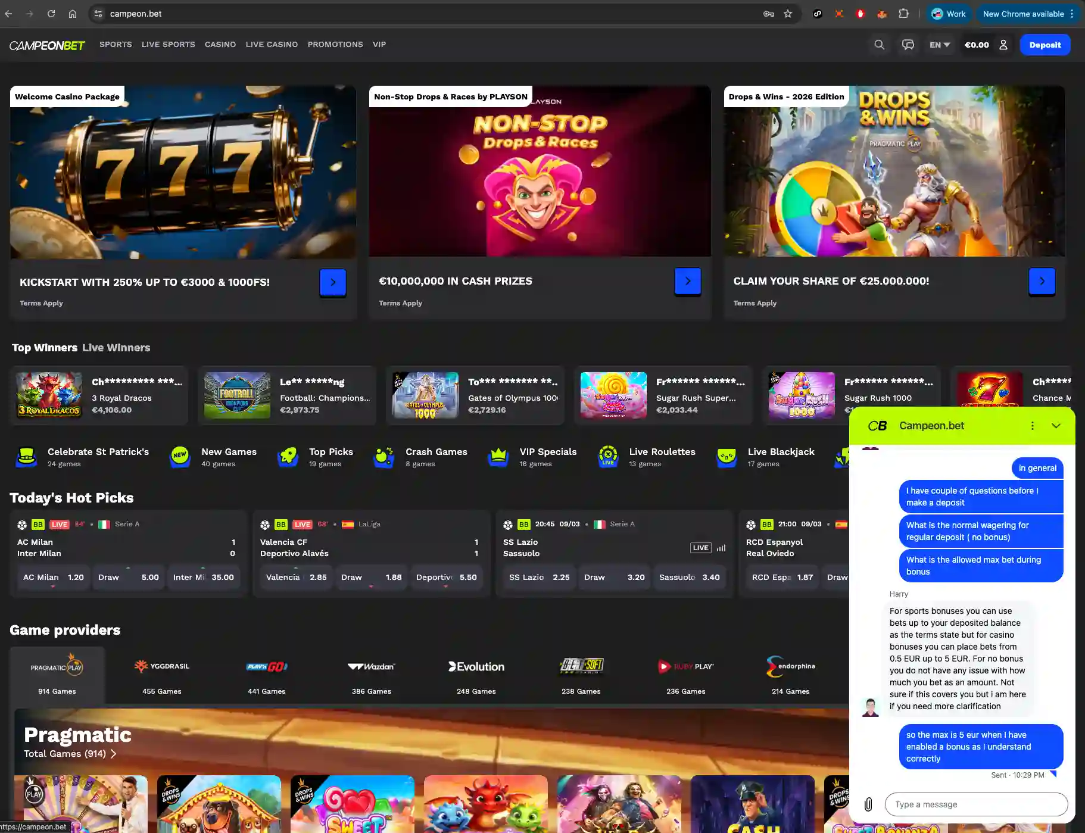Open Live Blackjack category icon
The width and height of the screenshot is (1085, 833).
tap(727, 457)
